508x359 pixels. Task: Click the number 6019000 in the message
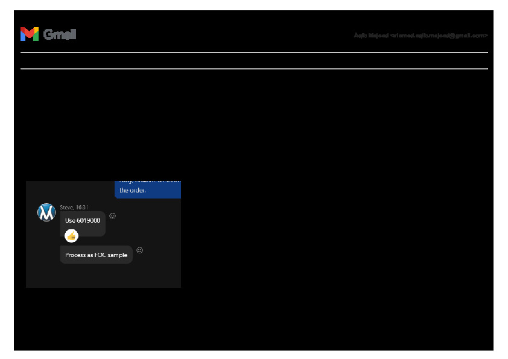tap(88, 221)
